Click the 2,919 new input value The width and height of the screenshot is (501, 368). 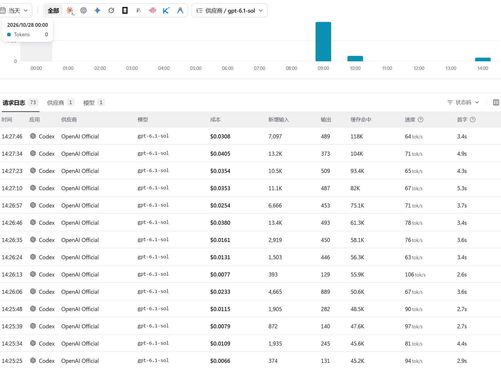[275, 240]
